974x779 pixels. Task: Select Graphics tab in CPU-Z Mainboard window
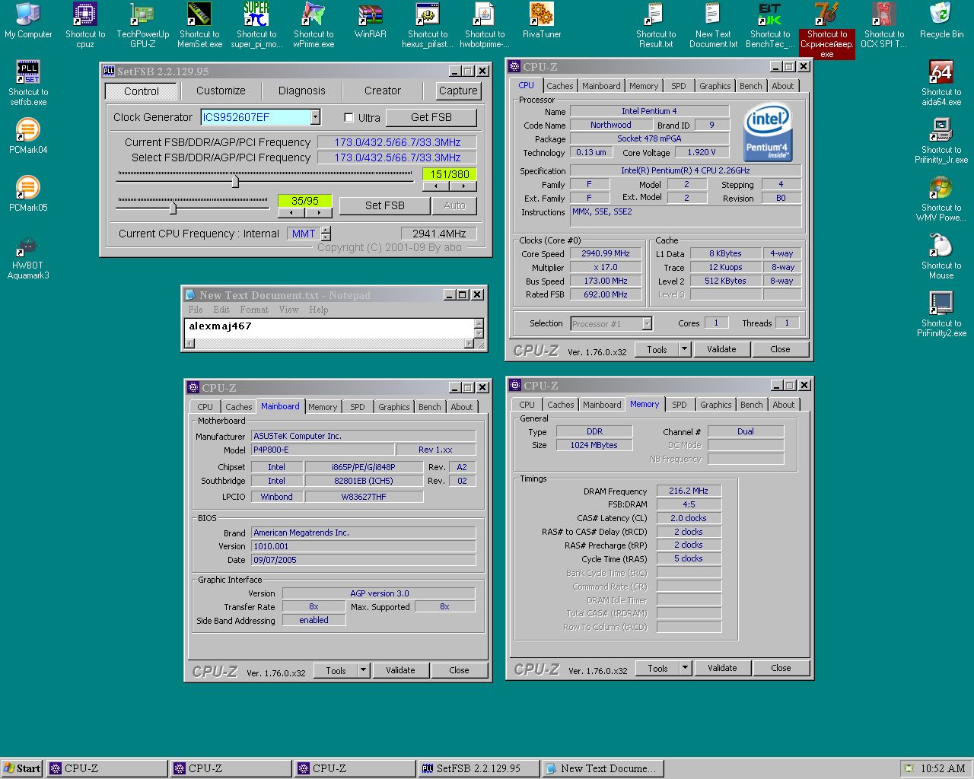pos(393,407)
